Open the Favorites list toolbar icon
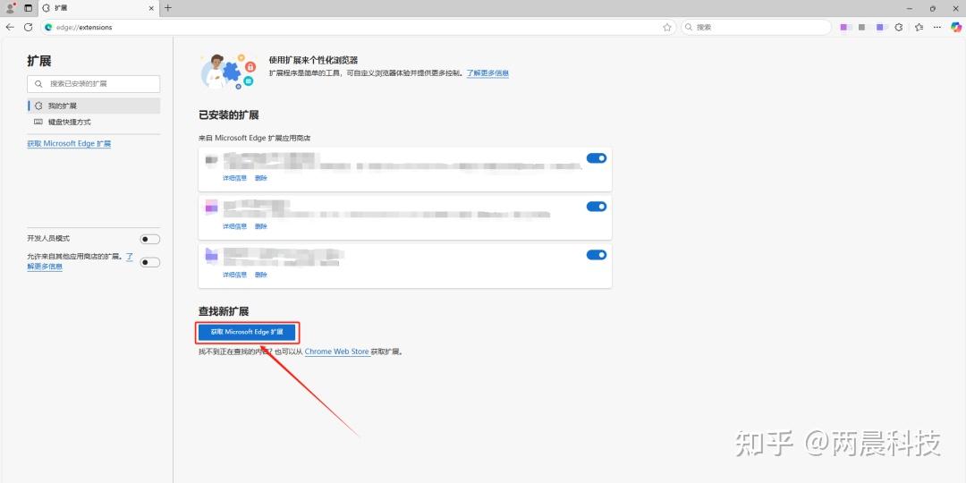 pyautogui.click(x=919, y=27)
